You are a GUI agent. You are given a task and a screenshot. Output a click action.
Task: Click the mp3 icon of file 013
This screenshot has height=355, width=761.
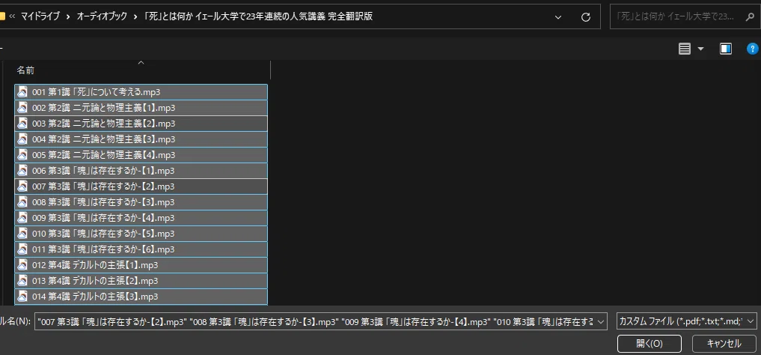22,280
